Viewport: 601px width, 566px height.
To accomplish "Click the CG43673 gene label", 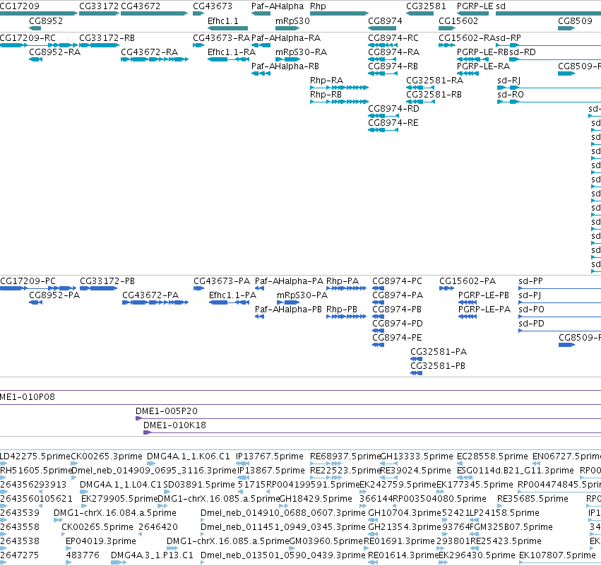I will (213, 6).
